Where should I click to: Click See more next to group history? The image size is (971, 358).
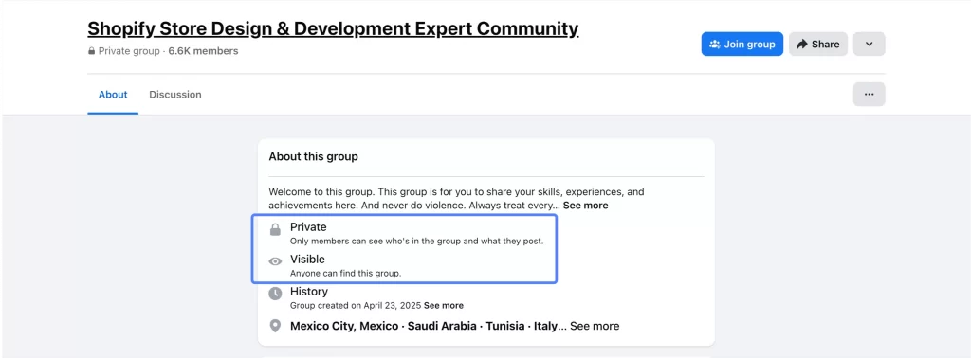(444, 306)
